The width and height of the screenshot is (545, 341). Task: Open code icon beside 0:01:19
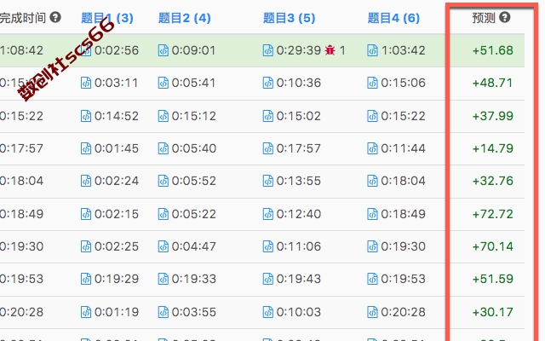(x=86, y=312)
